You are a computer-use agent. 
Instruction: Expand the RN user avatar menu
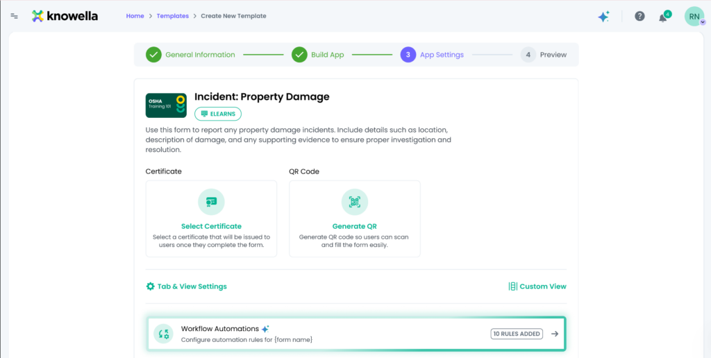click(x=694, y=17)
